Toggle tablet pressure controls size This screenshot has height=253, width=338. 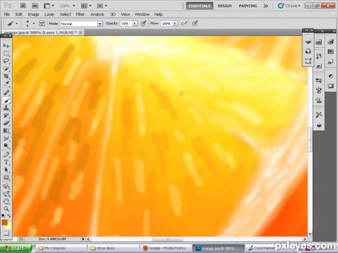(x=195, y=23)
